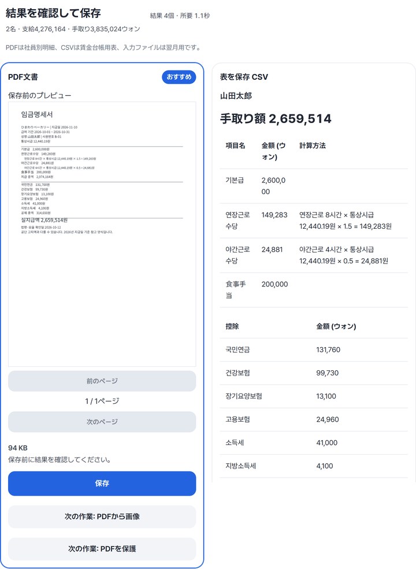The height and width of the screenshot is (569, 416).
Task: Click the 保存前のプレビュー label
Action: tap(39, 95)
